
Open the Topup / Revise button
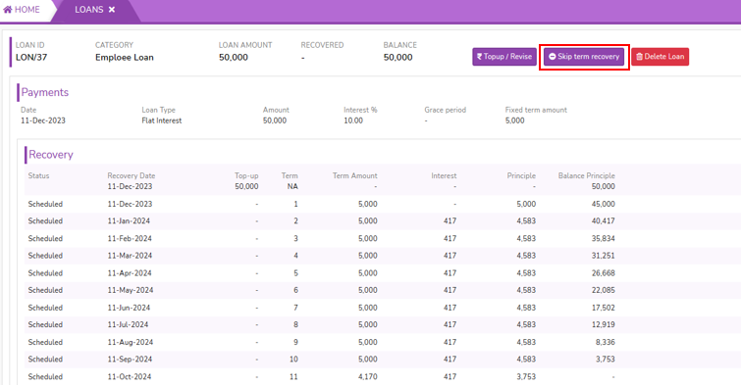(x=504, y=57)
